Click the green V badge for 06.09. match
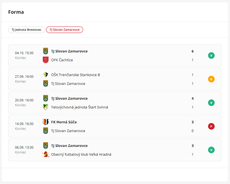The height and width of the screenshot is (184, 230). (x=211, y=150)
